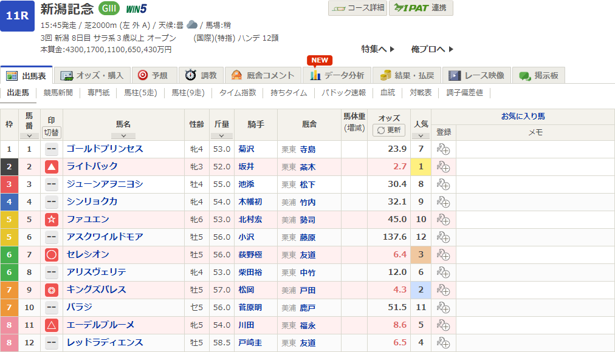Click the weather cloud icon
The height and width of the screenshot is (352, 615).
(x=192, y=25)
